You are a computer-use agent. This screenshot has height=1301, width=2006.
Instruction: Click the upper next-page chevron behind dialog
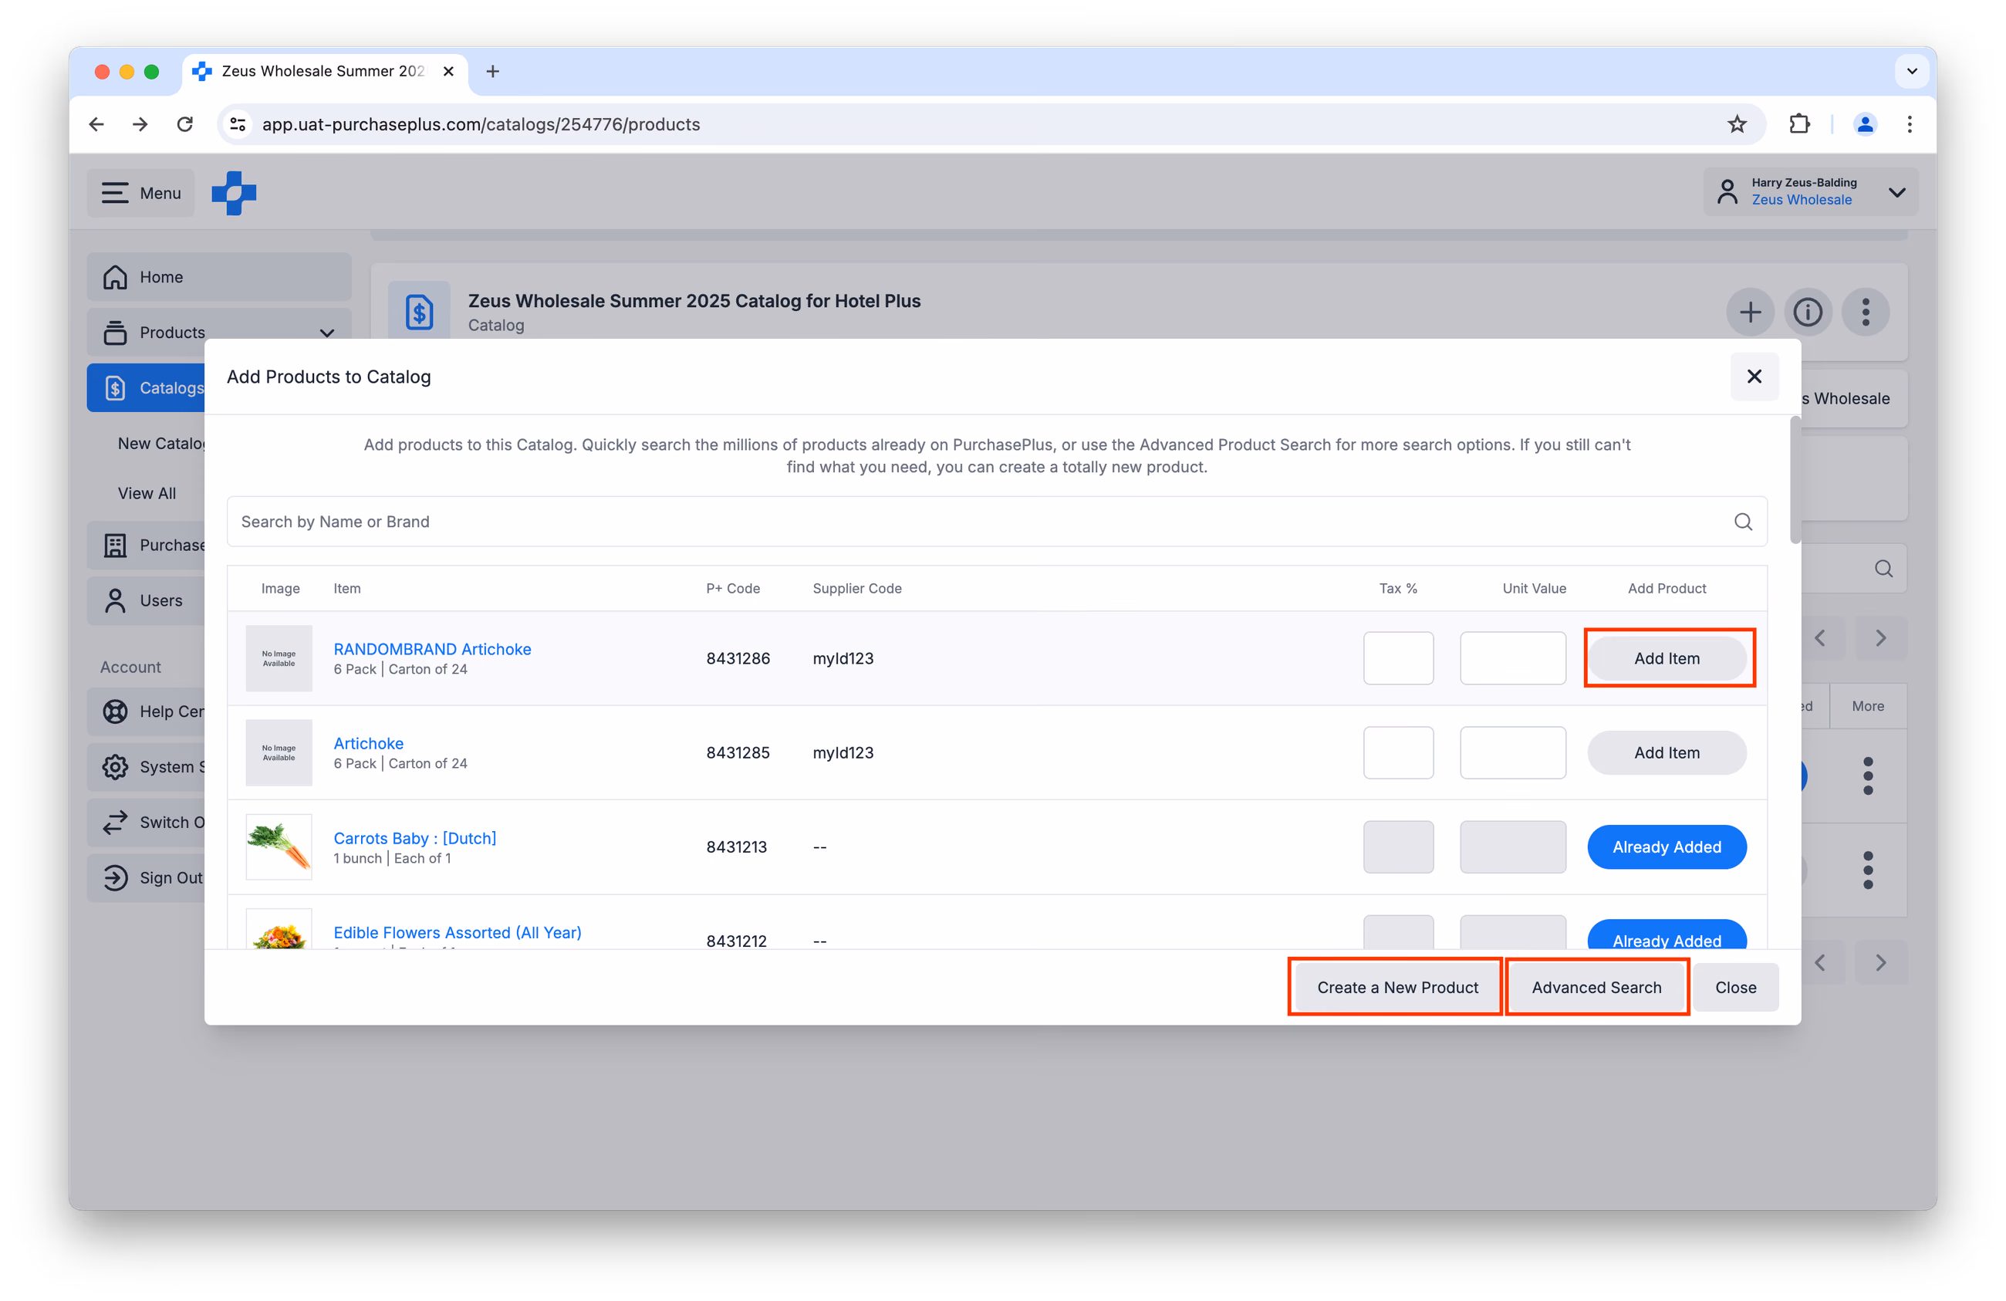point(1880,638)
